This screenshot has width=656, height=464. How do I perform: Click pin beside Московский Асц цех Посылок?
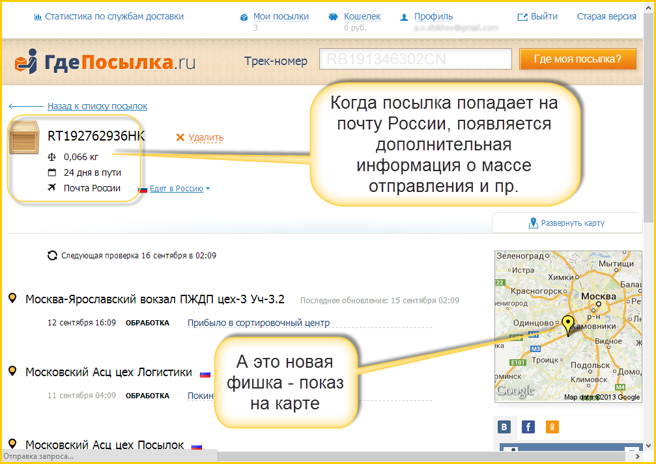[12, 444]
